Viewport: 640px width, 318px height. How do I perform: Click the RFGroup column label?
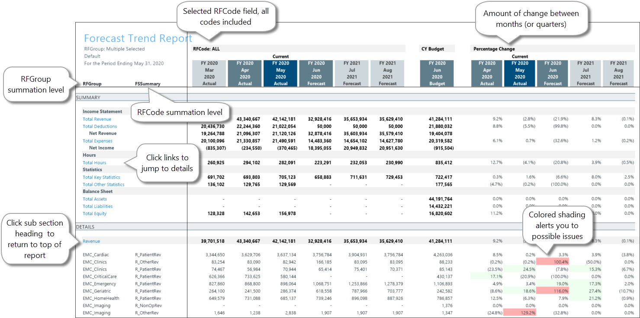click(x=92, y=84)
